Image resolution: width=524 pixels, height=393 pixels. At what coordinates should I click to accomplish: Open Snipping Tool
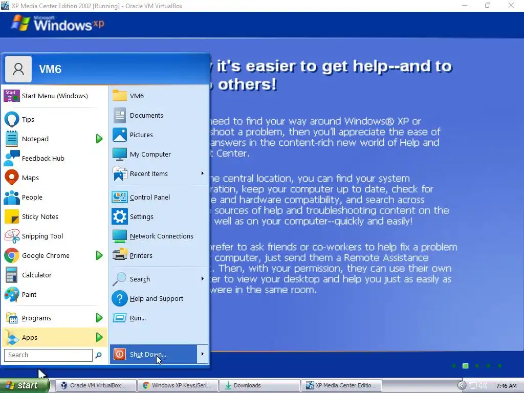pyautogui.click(x=54, y=236)
